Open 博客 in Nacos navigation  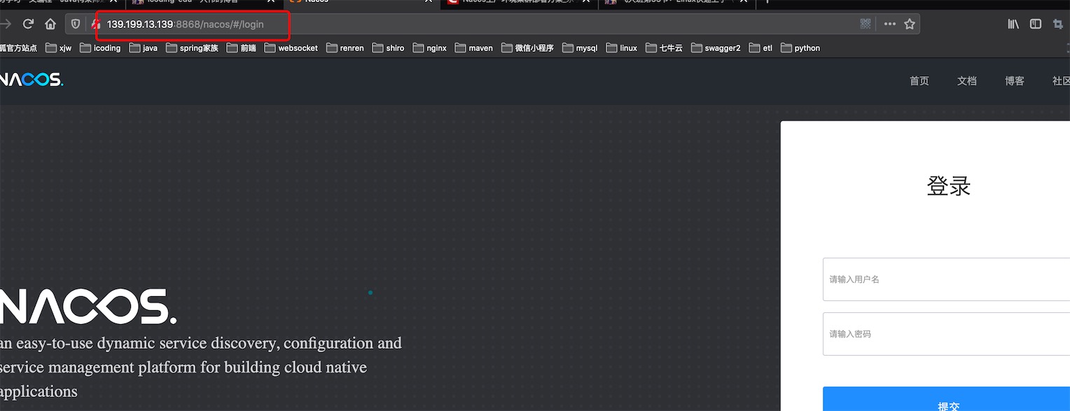(x=1015, y=81)
